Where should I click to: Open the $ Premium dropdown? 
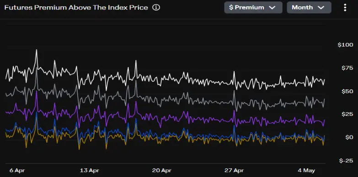[x=253, y=7]
